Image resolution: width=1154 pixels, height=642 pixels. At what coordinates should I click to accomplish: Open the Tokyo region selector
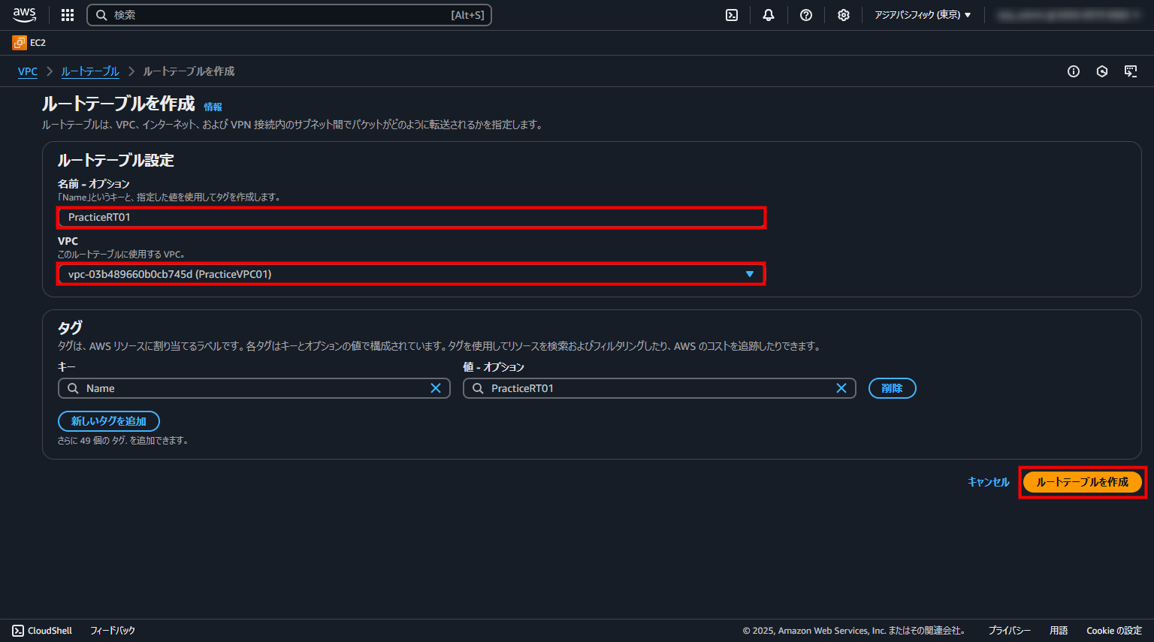[x=923, y=15]
